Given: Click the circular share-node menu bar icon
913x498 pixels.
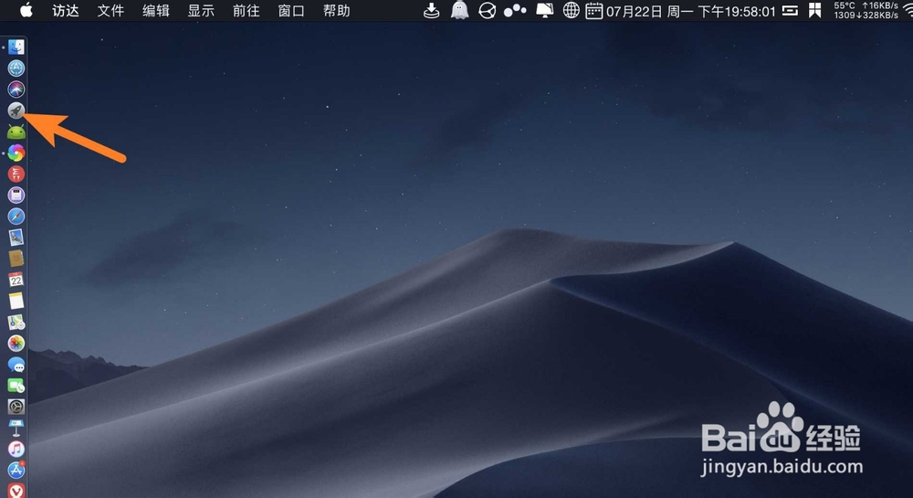Looking at the screenshot, I should 487,10.
